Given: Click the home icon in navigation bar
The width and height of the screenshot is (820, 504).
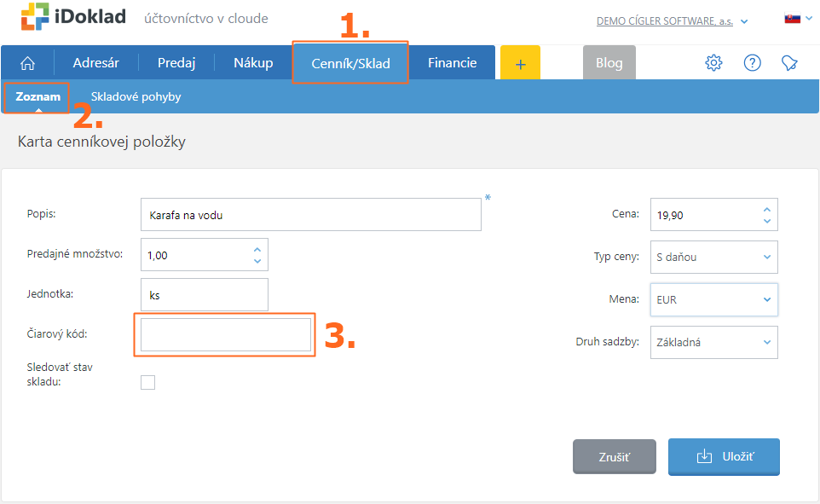Looking at the screenshot, I should [x=28, y=63].
